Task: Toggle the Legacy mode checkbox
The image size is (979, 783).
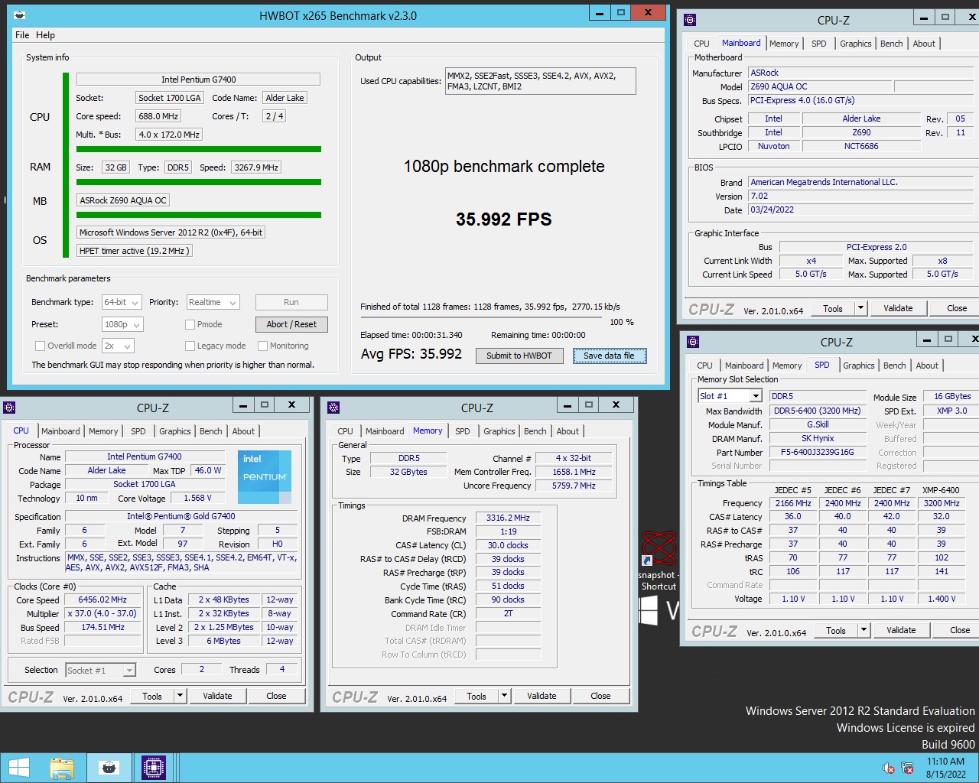Action: point(190,346)
